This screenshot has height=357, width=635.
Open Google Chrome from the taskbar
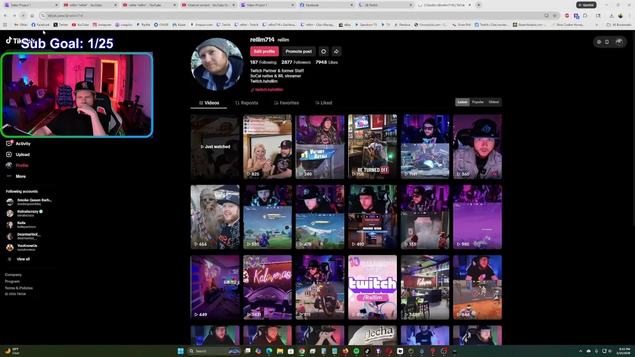point(302,351)
